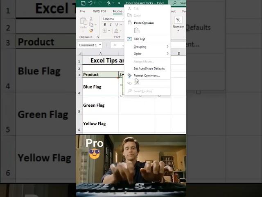Click the Excel Tips title cell in row 1
Screen dimensions: 262x197
104,60
